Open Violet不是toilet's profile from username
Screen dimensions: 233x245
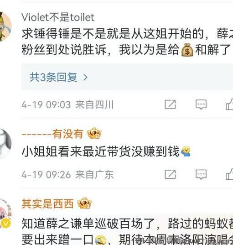pos(58,17)
